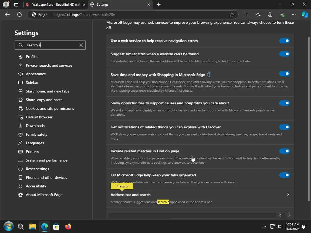Toggle resolve navigation errors web service
The height and width of the screenshot is (233, 311).
[285, 41]
